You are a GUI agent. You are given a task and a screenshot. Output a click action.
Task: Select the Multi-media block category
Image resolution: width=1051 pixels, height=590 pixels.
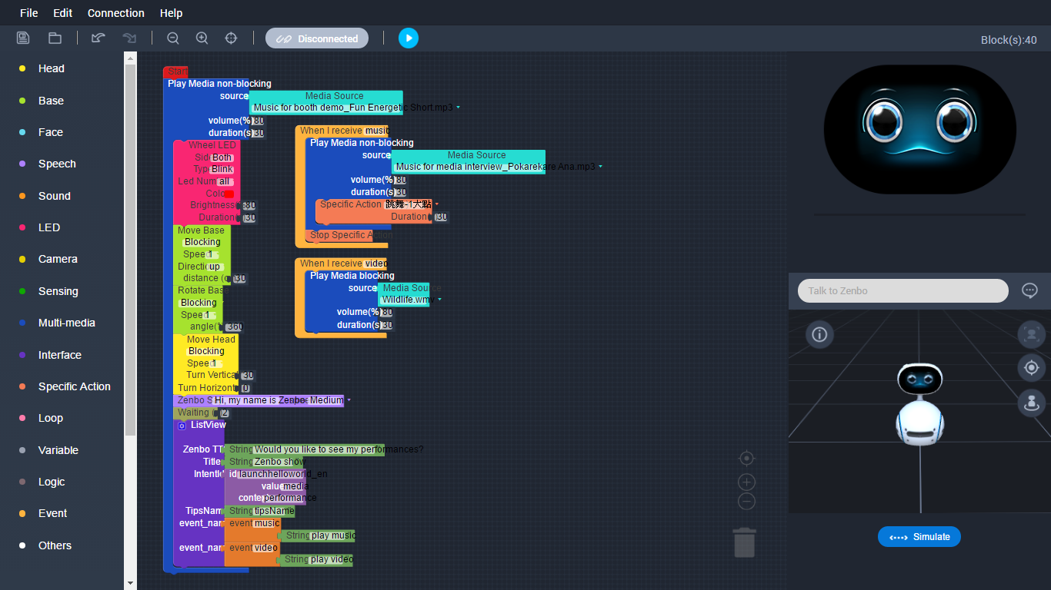point(67,323)
